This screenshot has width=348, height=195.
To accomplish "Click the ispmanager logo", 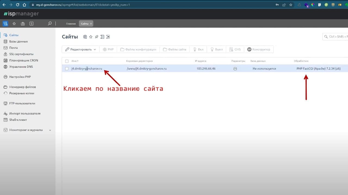I will pyautogui.click(x=21, y=14).
